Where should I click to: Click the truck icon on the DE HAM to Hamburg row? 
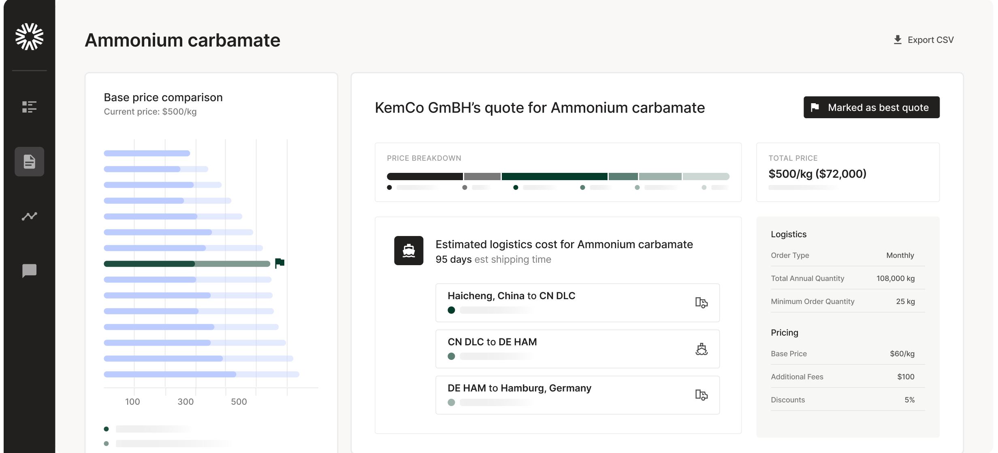[701, 395]
